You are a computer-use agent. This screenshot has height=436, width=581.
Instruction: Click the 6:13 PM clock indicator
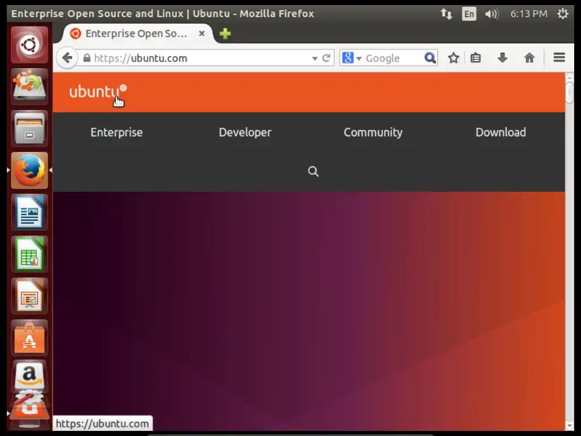[x=529, y=14]
